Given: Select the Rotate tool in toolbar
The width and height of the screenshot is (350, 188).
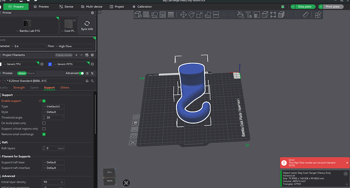Looking at the screenshot, I should click(192, 15).
